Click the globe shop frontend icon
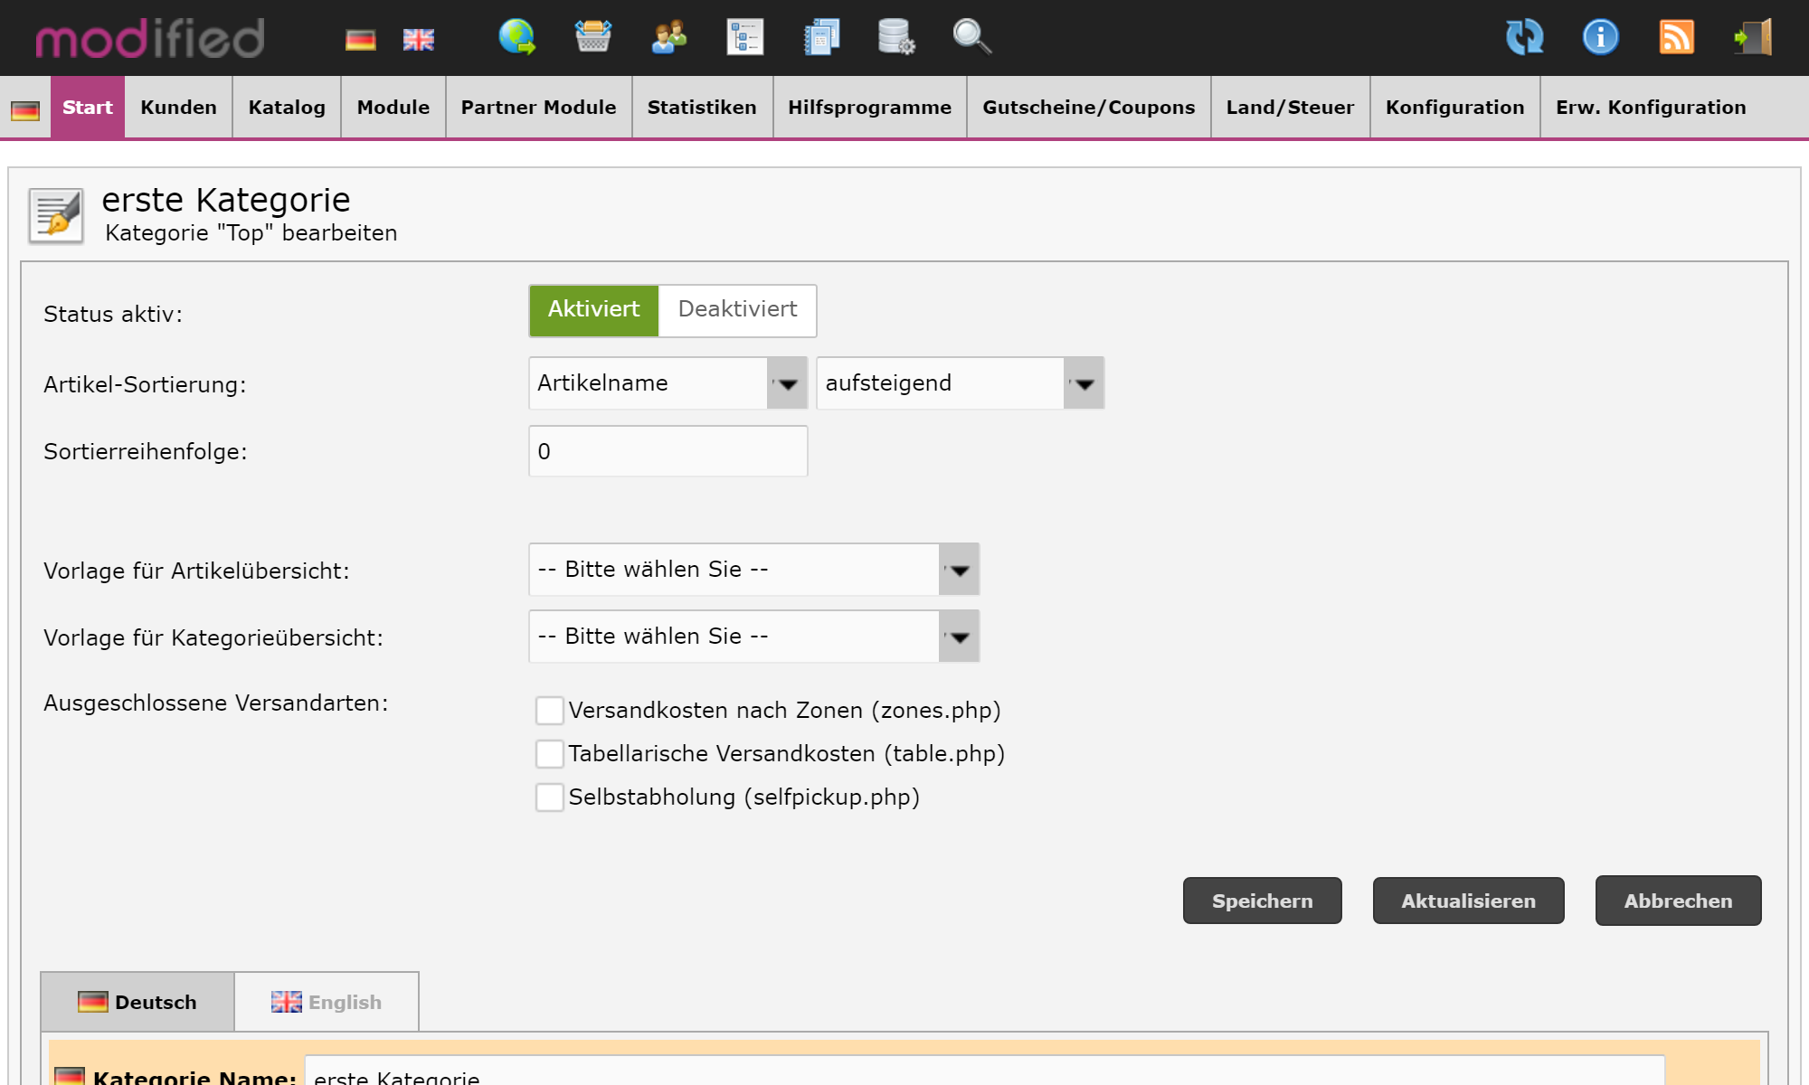The width and height of the screenshot is (1809, 1085). (516, 37)
